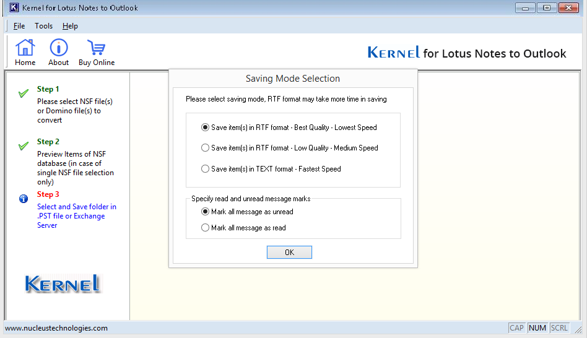Click 'Please select NSF file(s)' description

(74, 111)
